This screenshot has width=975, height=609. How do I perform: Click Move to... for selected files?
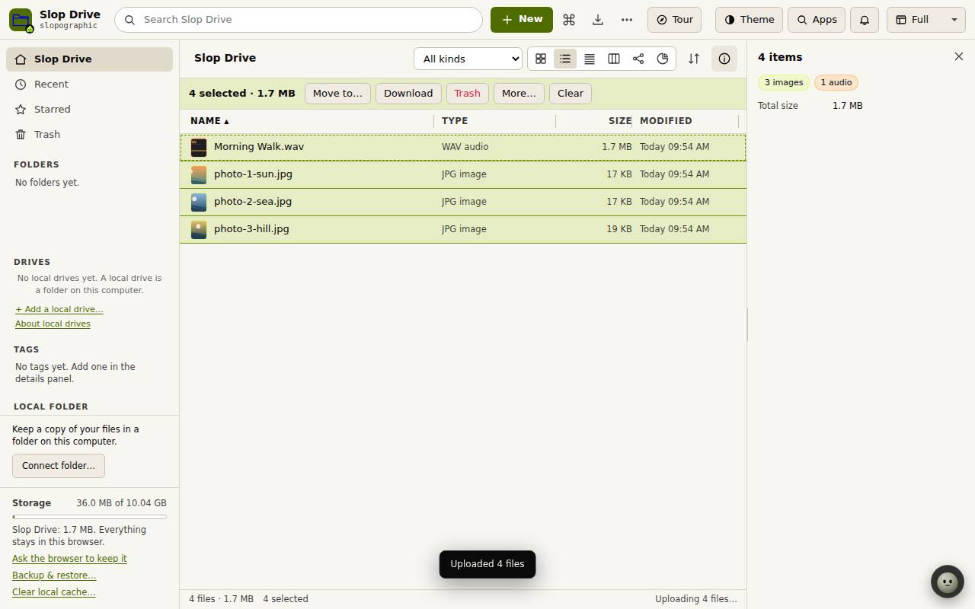point(337,94)
